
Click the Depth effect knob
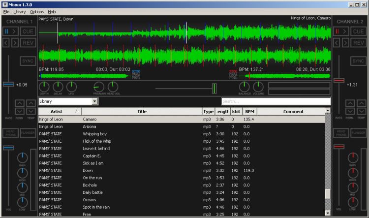[44, 87]
